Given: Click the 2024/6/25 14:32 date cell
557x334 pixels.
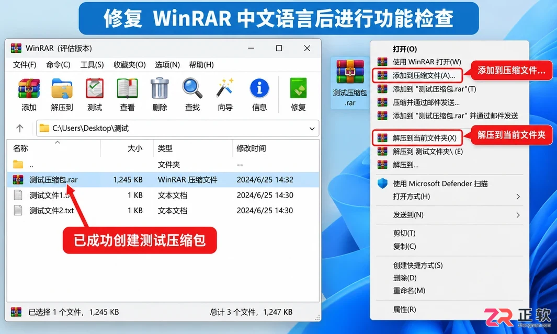Looking at the screenshot, I should pyautogui.click(x=265, y=180).
